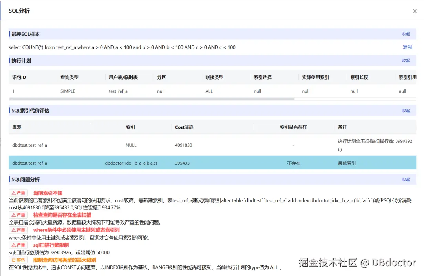Select the 库表 column header
Screen dimensions: 424x276
coord(16,127)
